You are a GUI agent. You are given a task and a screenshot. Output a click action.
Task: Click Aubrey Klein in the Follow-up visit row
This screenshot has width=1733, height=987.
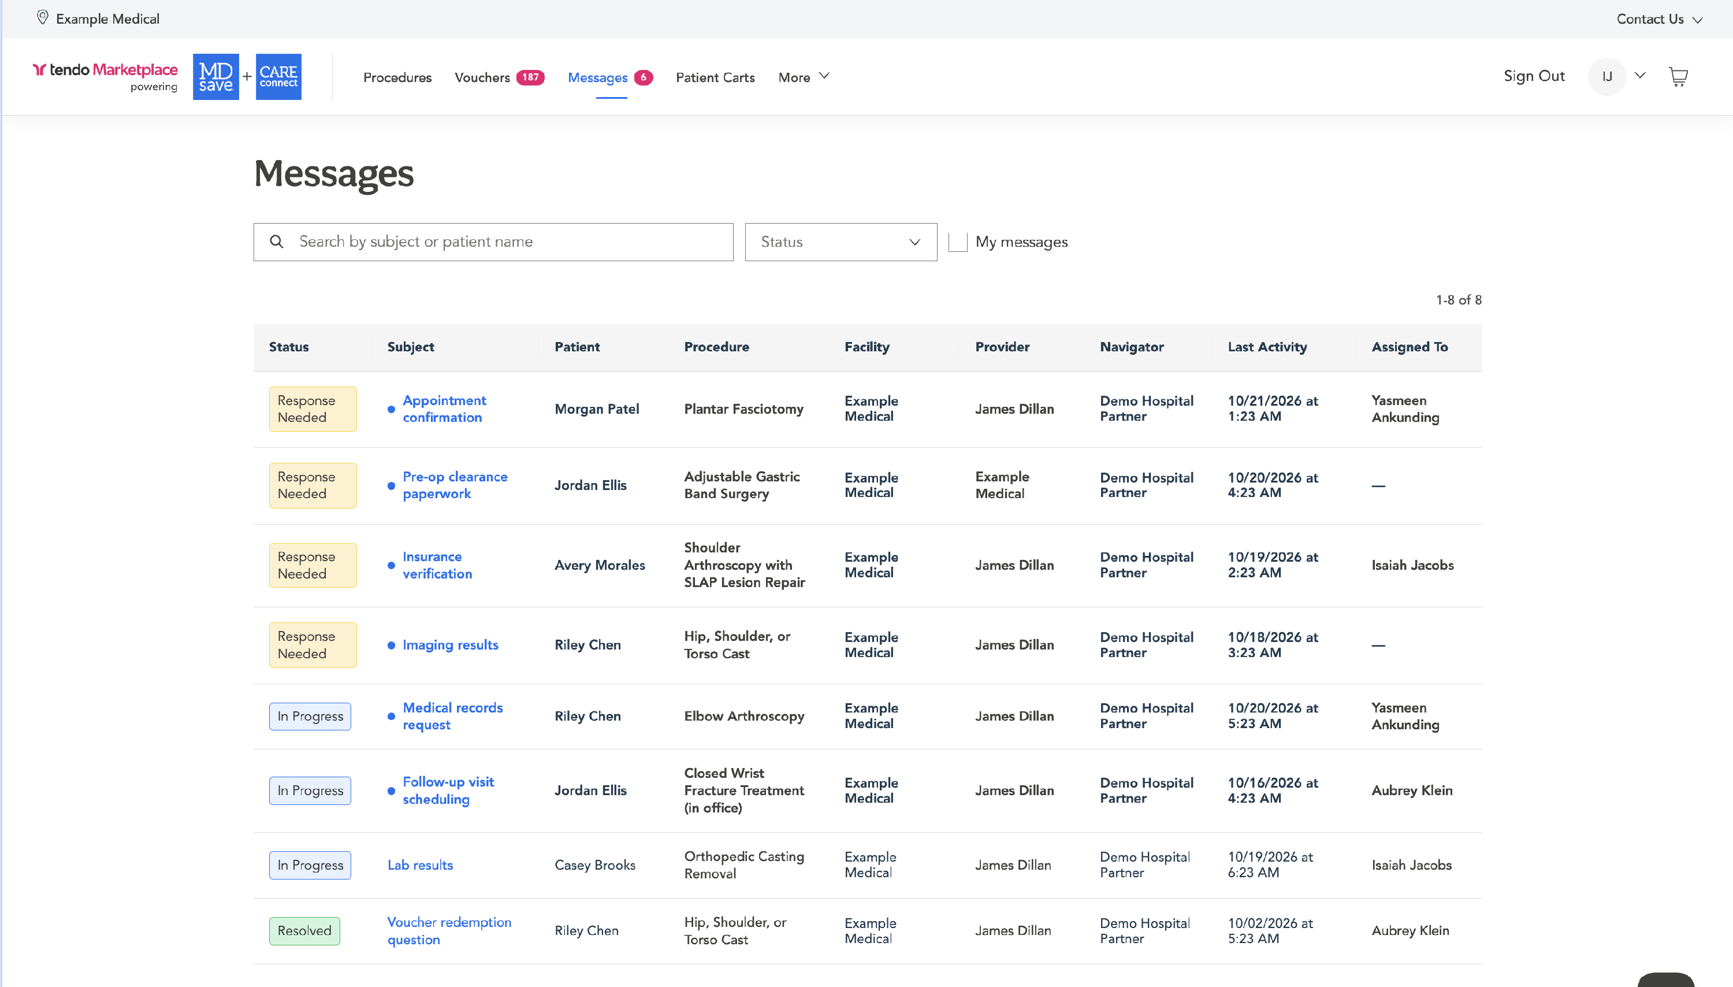[1411, 791]
